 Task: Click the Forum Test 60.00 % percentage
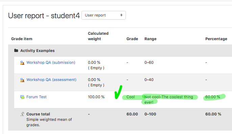point(213,97)
